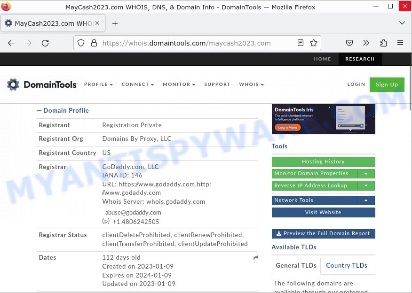The height and width of the screenshot is (293, 412).
Task: Click Learn More on DomainTools Iris ad
Action: click(x=288, y=127)
